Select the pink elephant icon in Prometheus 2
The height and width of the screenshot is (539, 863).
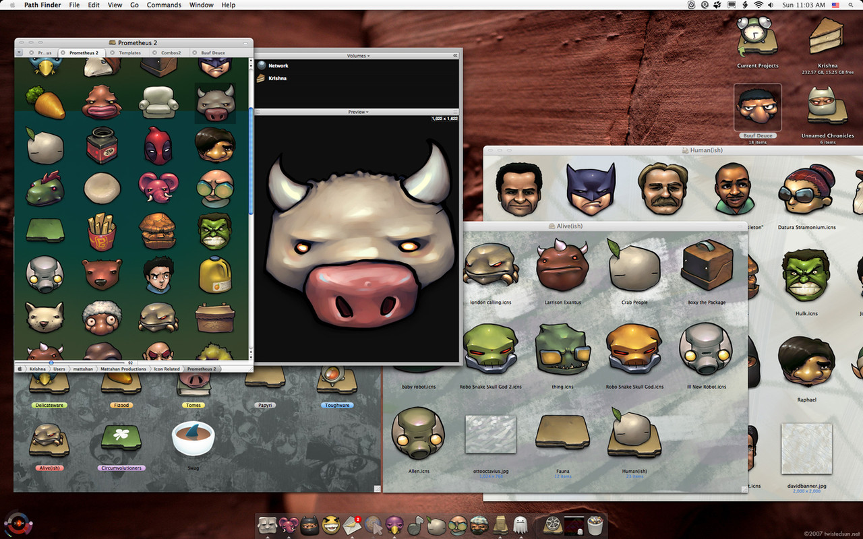pyautogui.click(x=158, y=187)
